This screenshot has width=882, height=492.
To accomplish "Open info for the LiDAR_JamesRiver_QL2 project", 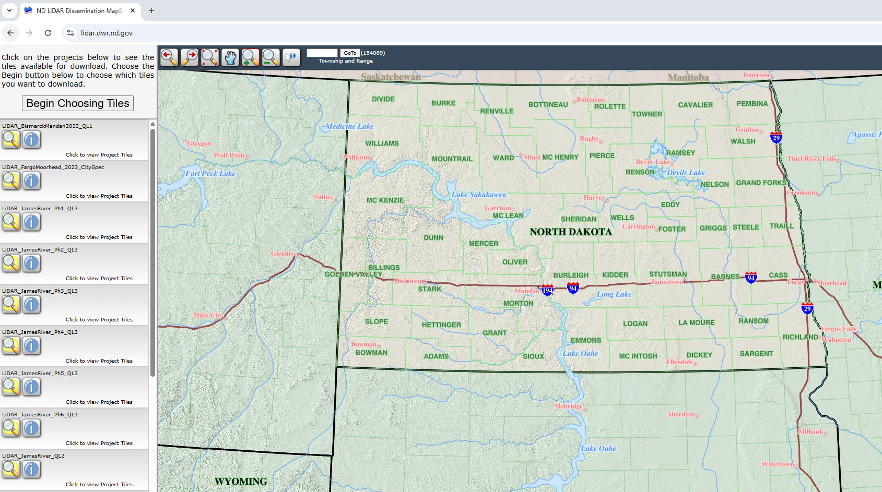I will pyautogui.click(x=31, y=470).
